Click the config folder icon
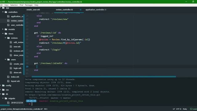 [3, 85]
